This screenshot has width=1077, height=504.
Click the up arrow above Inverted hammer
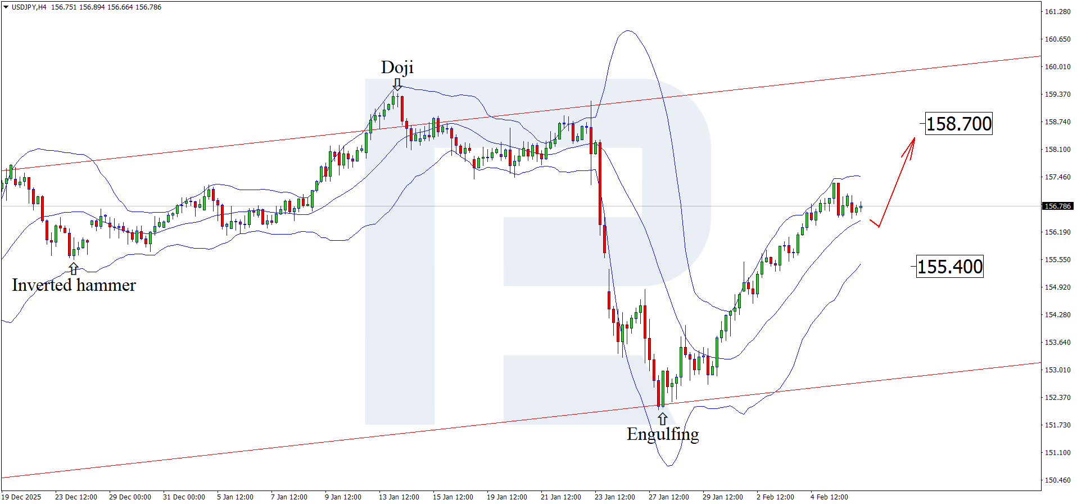coord(73,269)
